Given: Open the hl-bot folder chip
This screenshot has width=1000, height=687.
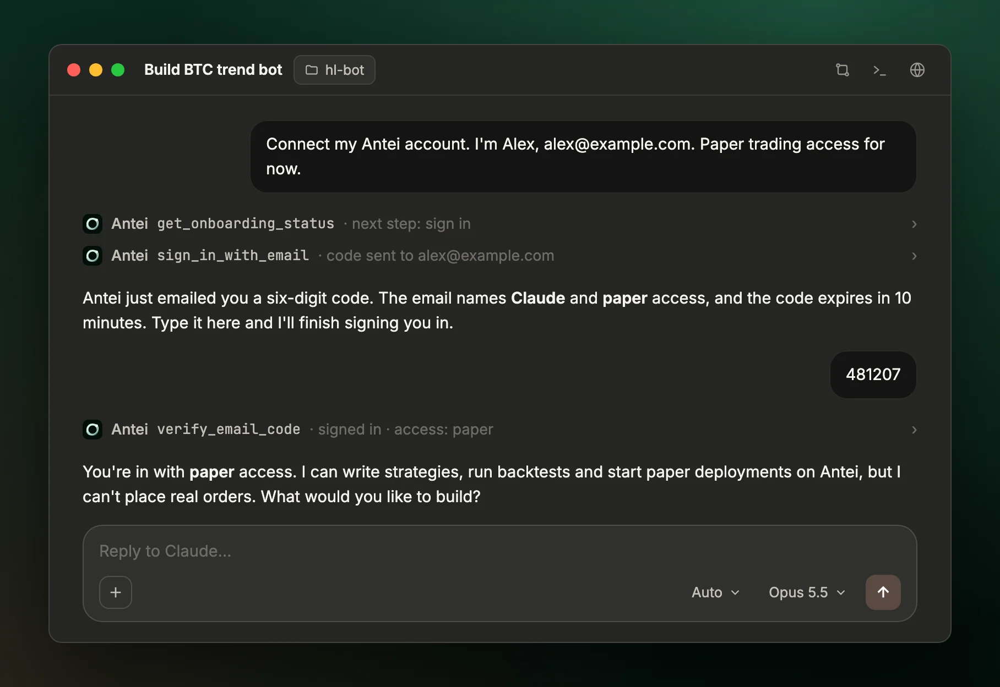Looking at the screenshot, I should (334, 70).
